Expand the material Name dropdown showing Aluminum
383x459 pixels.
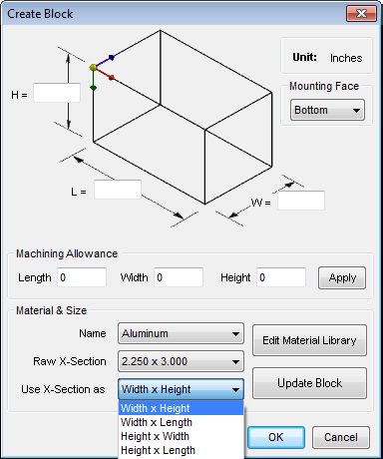(x=181, y=333)
